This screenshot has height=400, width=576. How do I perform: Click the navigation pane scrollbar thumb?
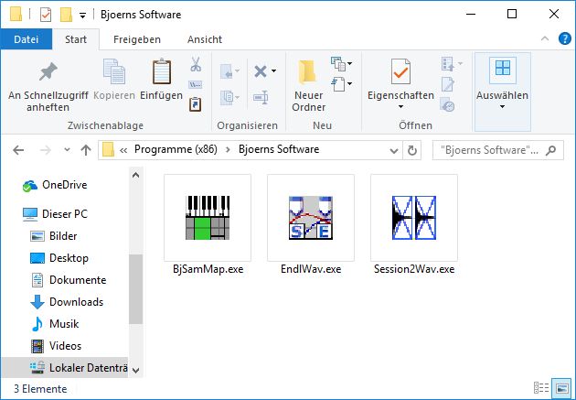[135, 289]
